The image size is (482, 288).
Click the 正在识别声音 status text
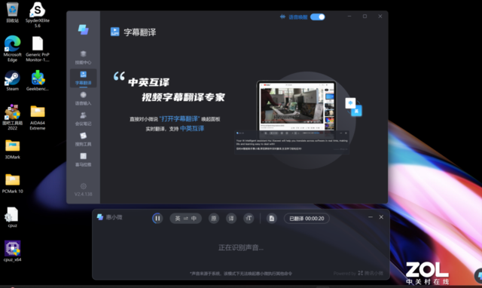point(241,247)
